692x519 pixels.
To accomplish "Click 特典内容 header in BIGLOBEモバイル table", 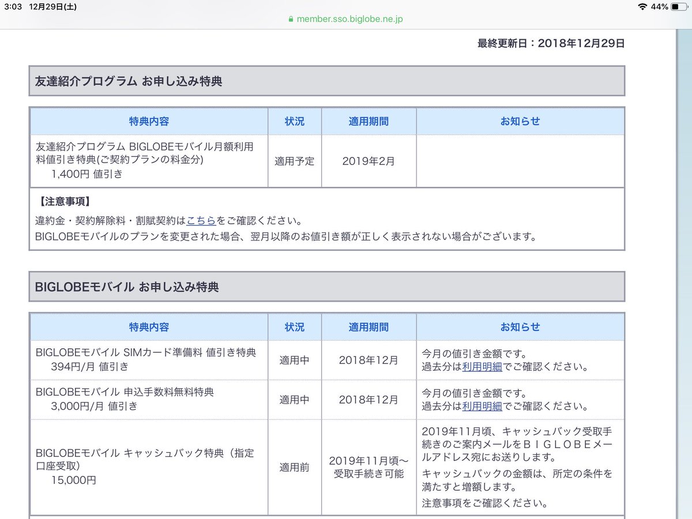I will point(149,327).
